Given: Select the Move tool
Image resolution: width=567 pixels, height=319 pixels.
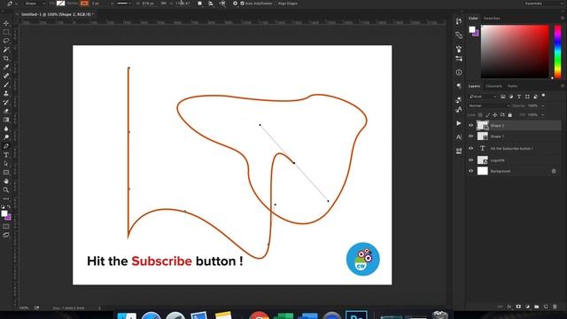Looking at the screenshot, I should [6, 23].
